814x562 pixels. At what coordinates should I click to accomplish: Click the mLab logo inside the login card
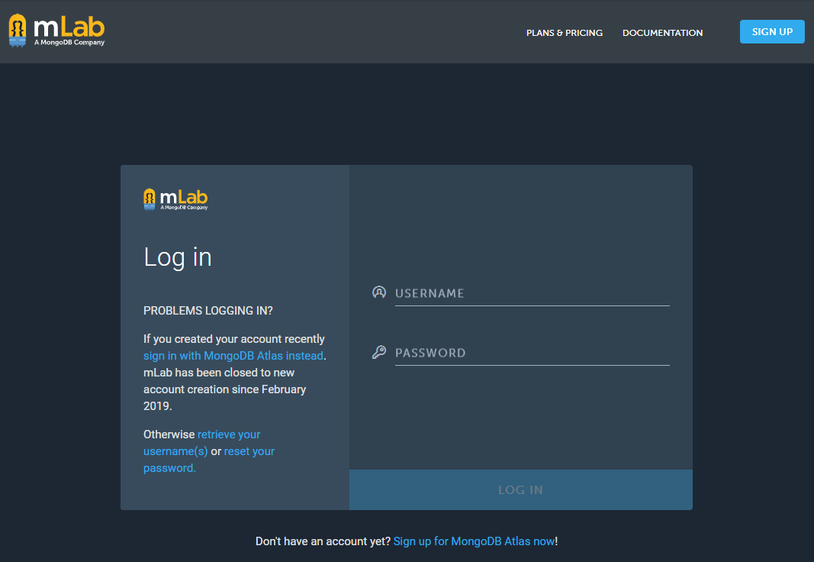point(175,199)
